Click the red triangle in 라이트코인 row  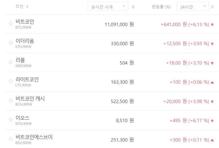pyautogui.click(x=212, y=82)
